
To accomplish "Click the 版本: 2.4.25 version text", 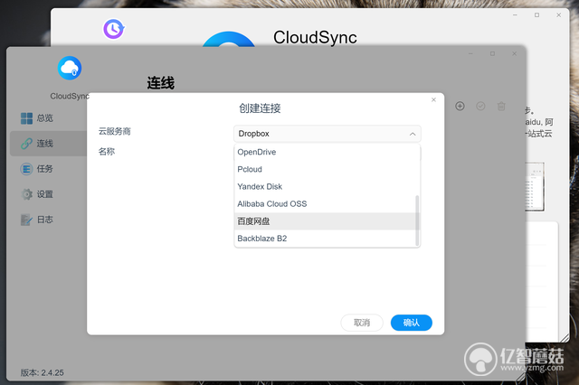I will [x=43, y=372].
